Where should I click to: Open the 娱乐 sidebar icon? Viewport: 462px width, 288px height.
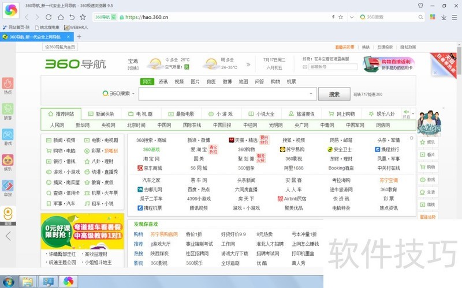point(8,161)
